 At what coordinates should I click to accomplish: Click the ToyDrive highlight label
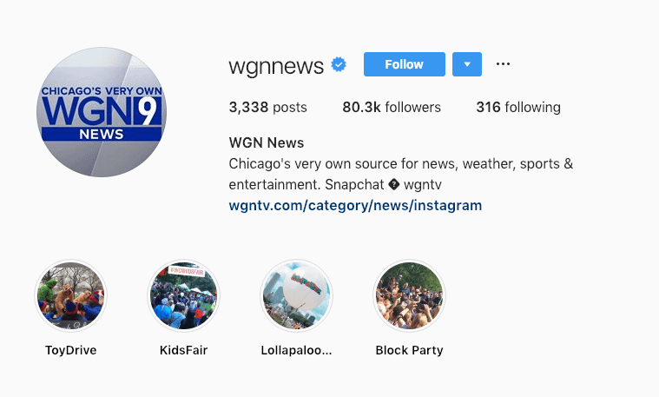coord(70,350)
